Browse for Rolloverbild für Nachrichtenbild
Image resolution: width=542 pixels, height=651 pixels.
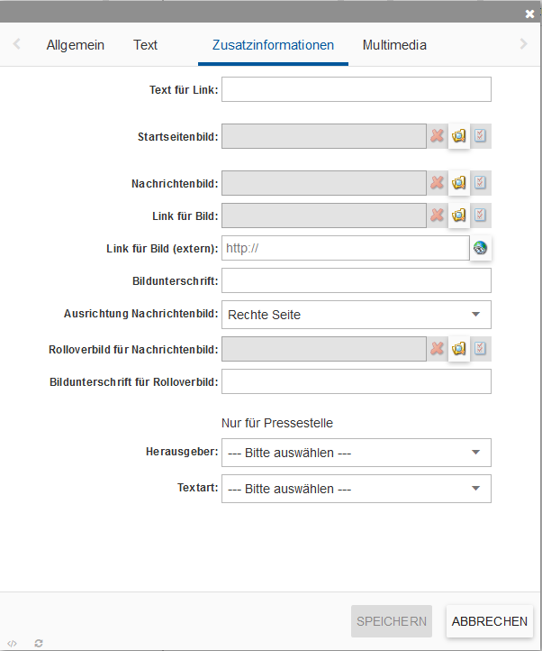(459, 349)
